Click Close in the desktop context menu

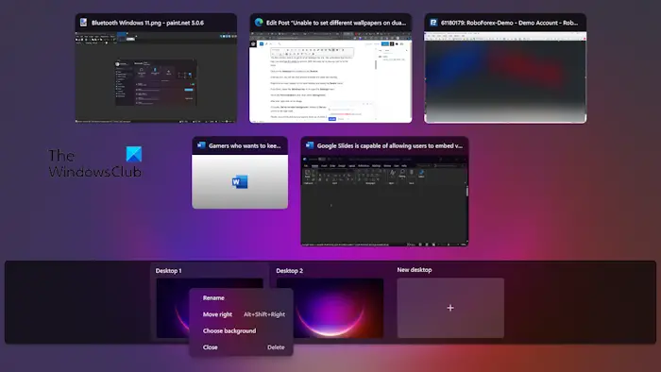(x=210, y=347)
